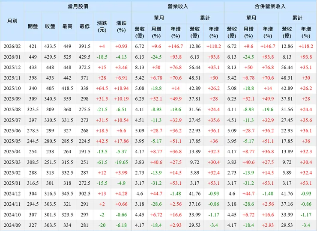Select the 2024/11 month row label
317x231 pixels.
pyautogui.click(x=12, y=204)
